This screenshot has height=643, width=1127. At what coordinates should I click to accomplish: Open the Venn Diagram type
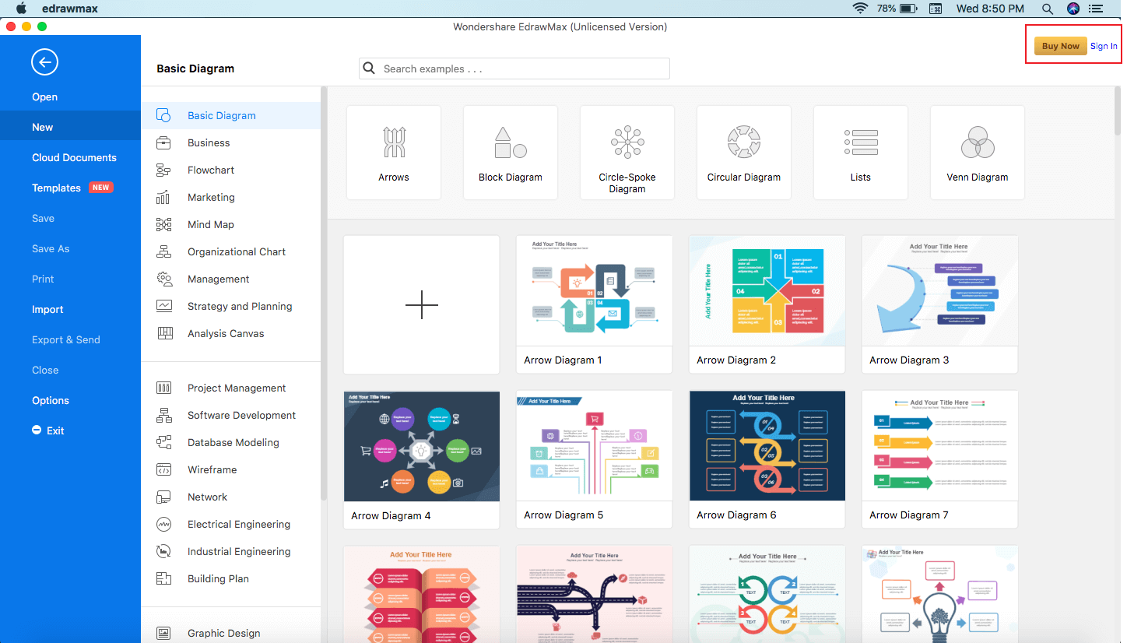[x=978, y=153]
